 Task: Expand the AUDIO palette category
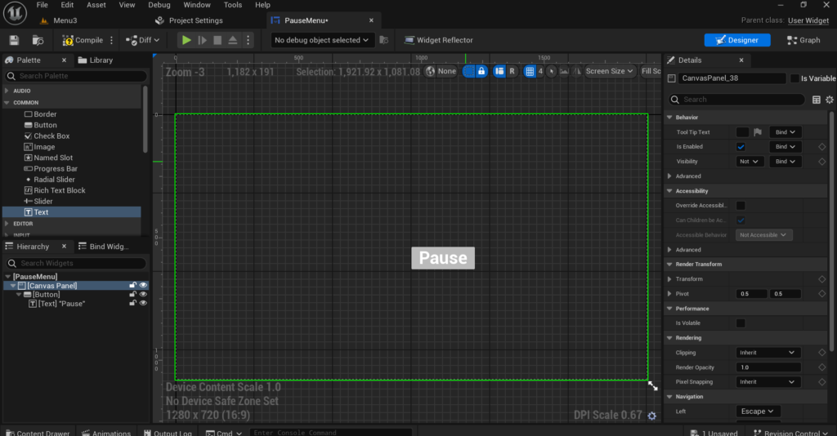(7, 91)
